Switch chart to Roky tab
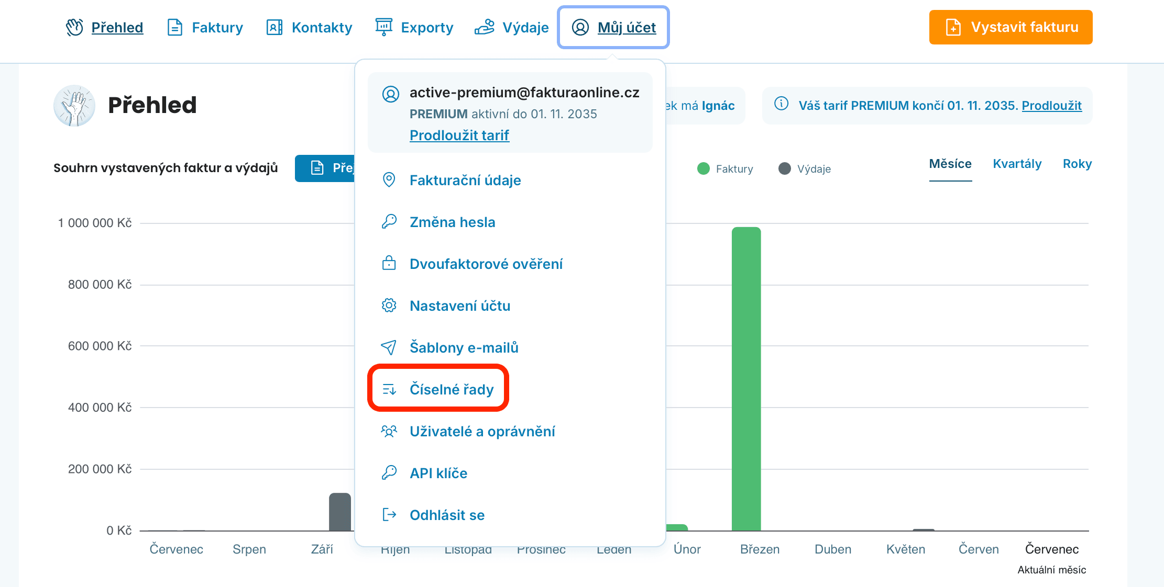Viewport: 1164px width, 587px height. [x=1077, y=164]
